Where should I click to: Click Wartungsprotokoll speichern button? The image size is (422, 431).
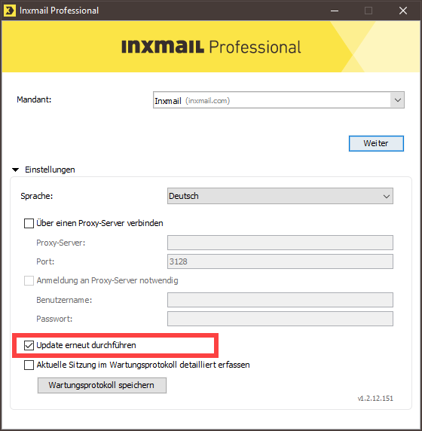(x=102, y=385)
